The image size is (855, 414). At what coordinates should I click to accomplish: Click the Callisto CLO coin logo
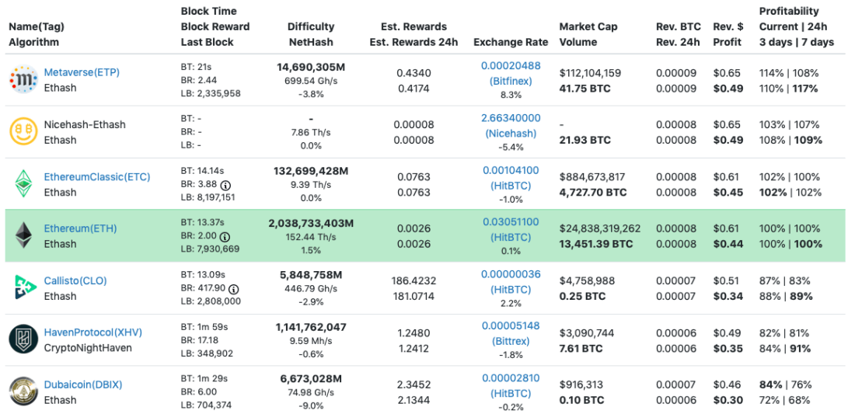pos(24,287)
